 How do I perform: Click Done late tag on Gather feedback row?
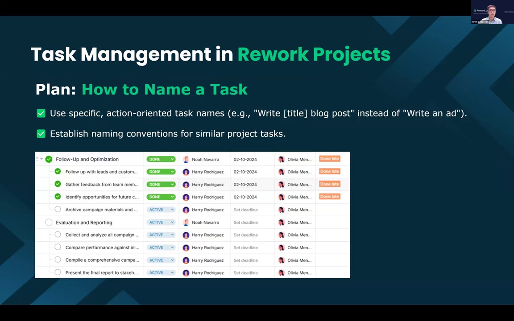(329, 184)
